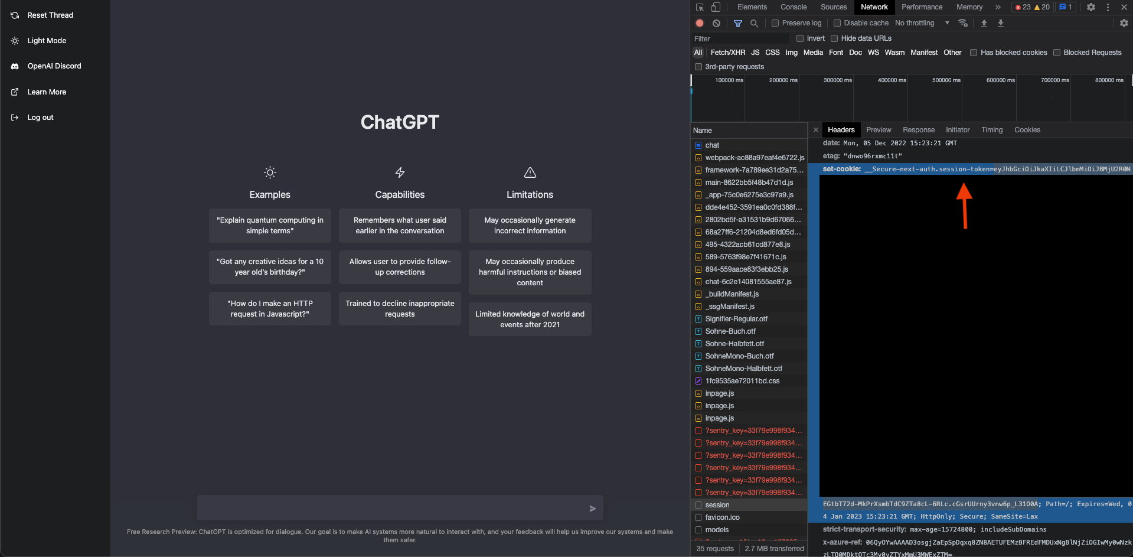Filter requests by CSS type
This screenshot has width=1133, height=557.
tap(772, 53)
